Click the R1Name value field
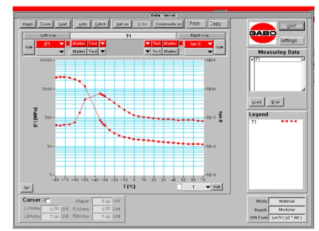The height and width of the screenshot is (231, 319). click(102, 209)
